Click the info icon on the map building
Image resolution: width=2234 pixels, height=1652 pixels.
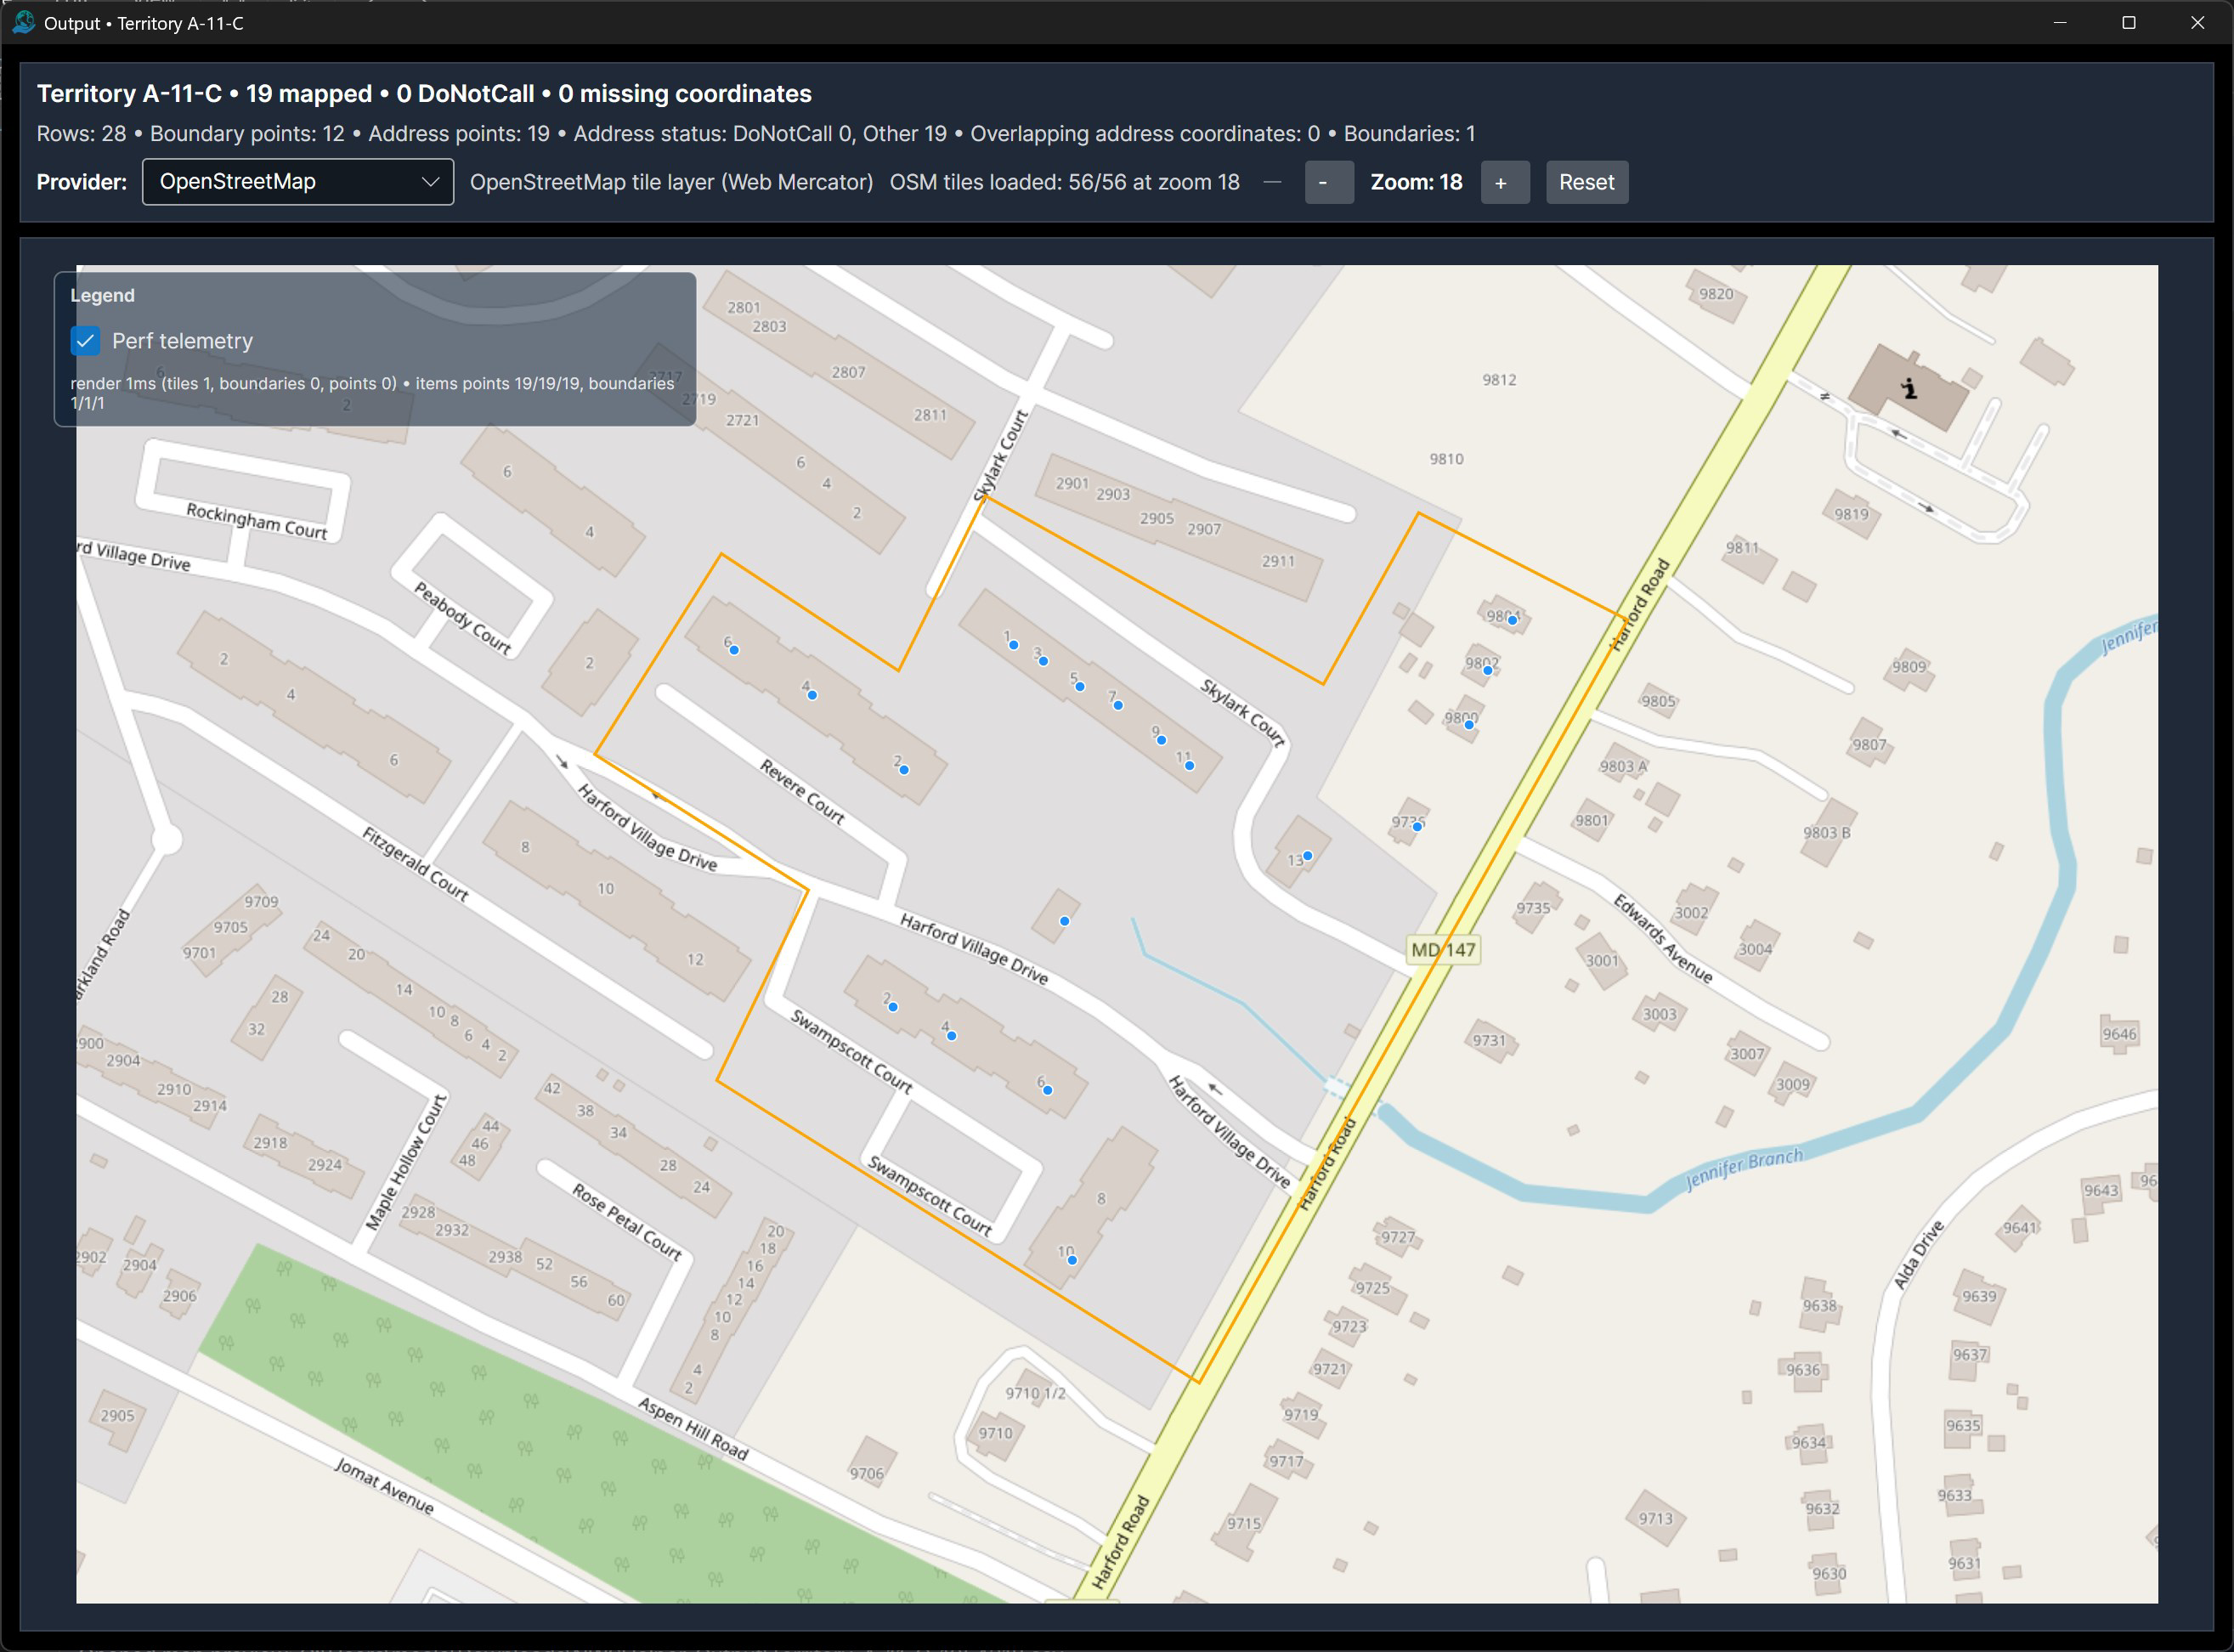point(1909,389)
